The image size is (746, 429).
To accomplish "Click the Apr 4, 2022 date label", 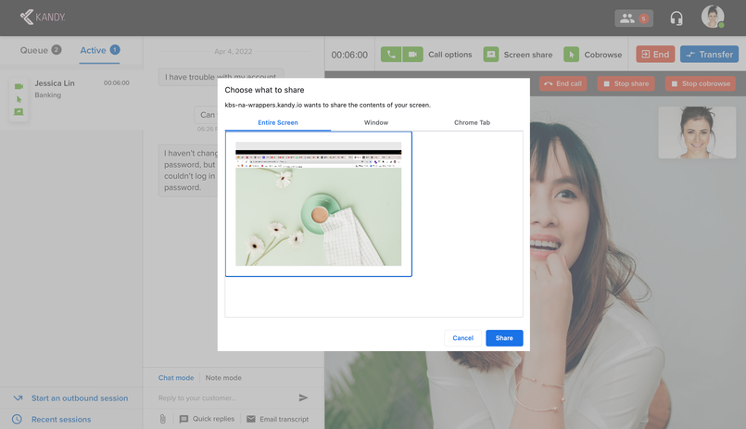I will click(x=234, y=51).
